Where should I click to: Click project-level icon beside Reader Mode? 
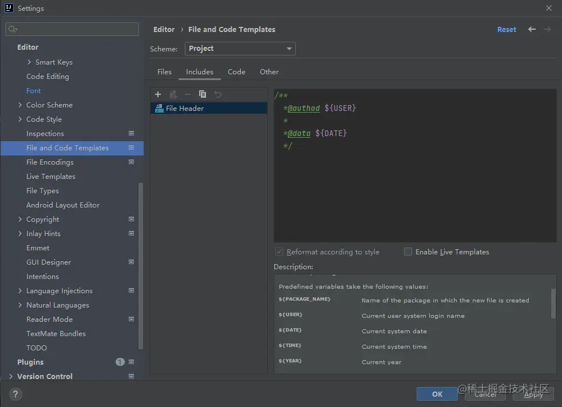[131, 319]
